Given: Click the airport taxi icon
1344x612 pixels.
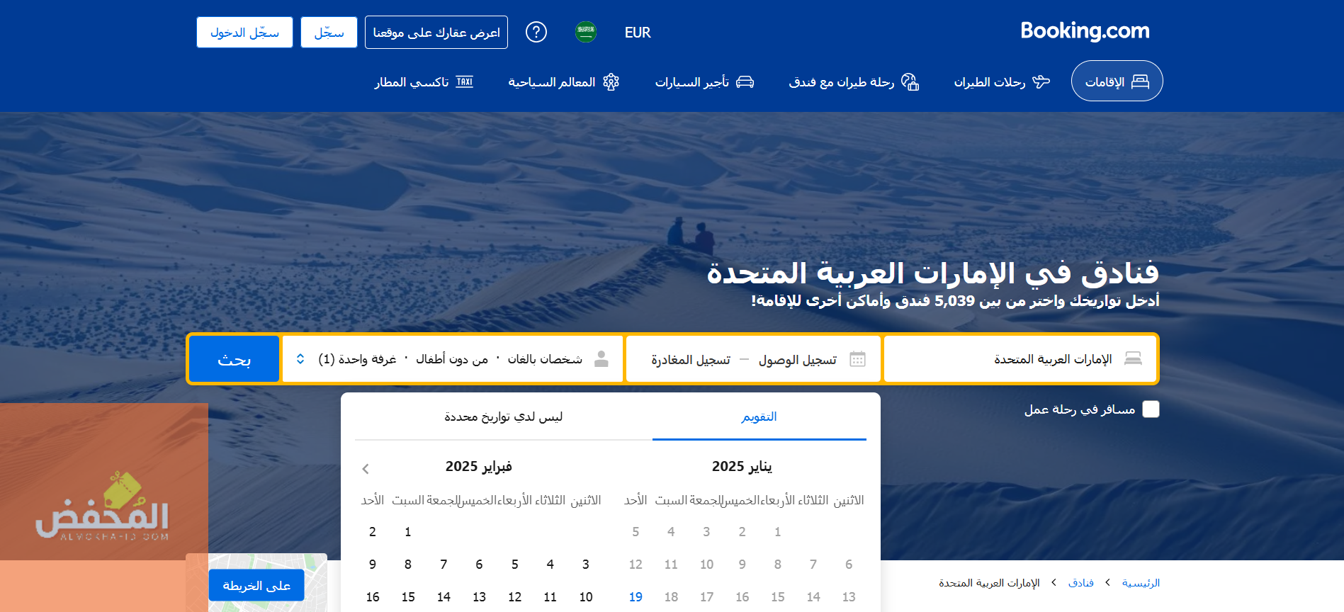Looking at the screenshot, I should (465, 82).
